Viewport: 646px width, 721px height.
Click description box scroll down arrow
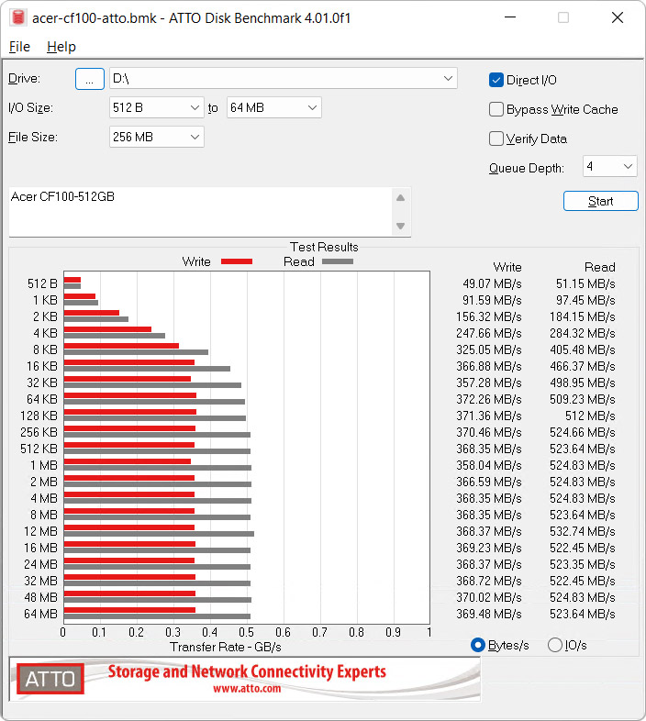coord(401,226)
